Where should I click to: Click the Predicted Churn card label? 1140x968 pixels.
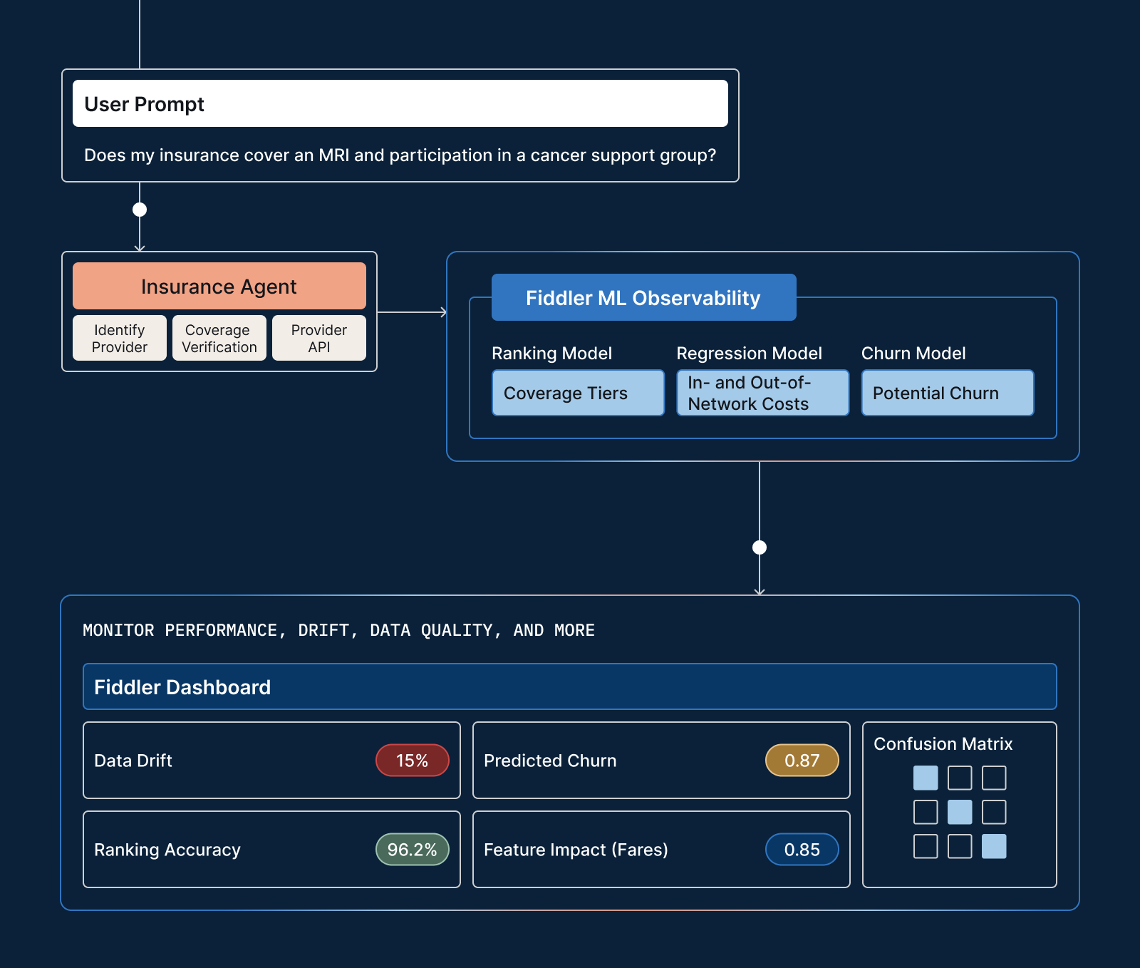pyautogui.click(x=550, y=761)
